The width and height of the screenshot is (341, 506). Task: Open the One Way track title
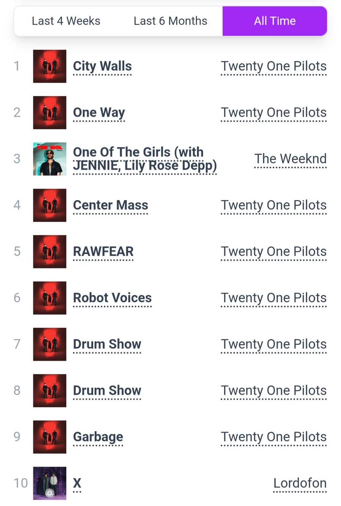99,113
